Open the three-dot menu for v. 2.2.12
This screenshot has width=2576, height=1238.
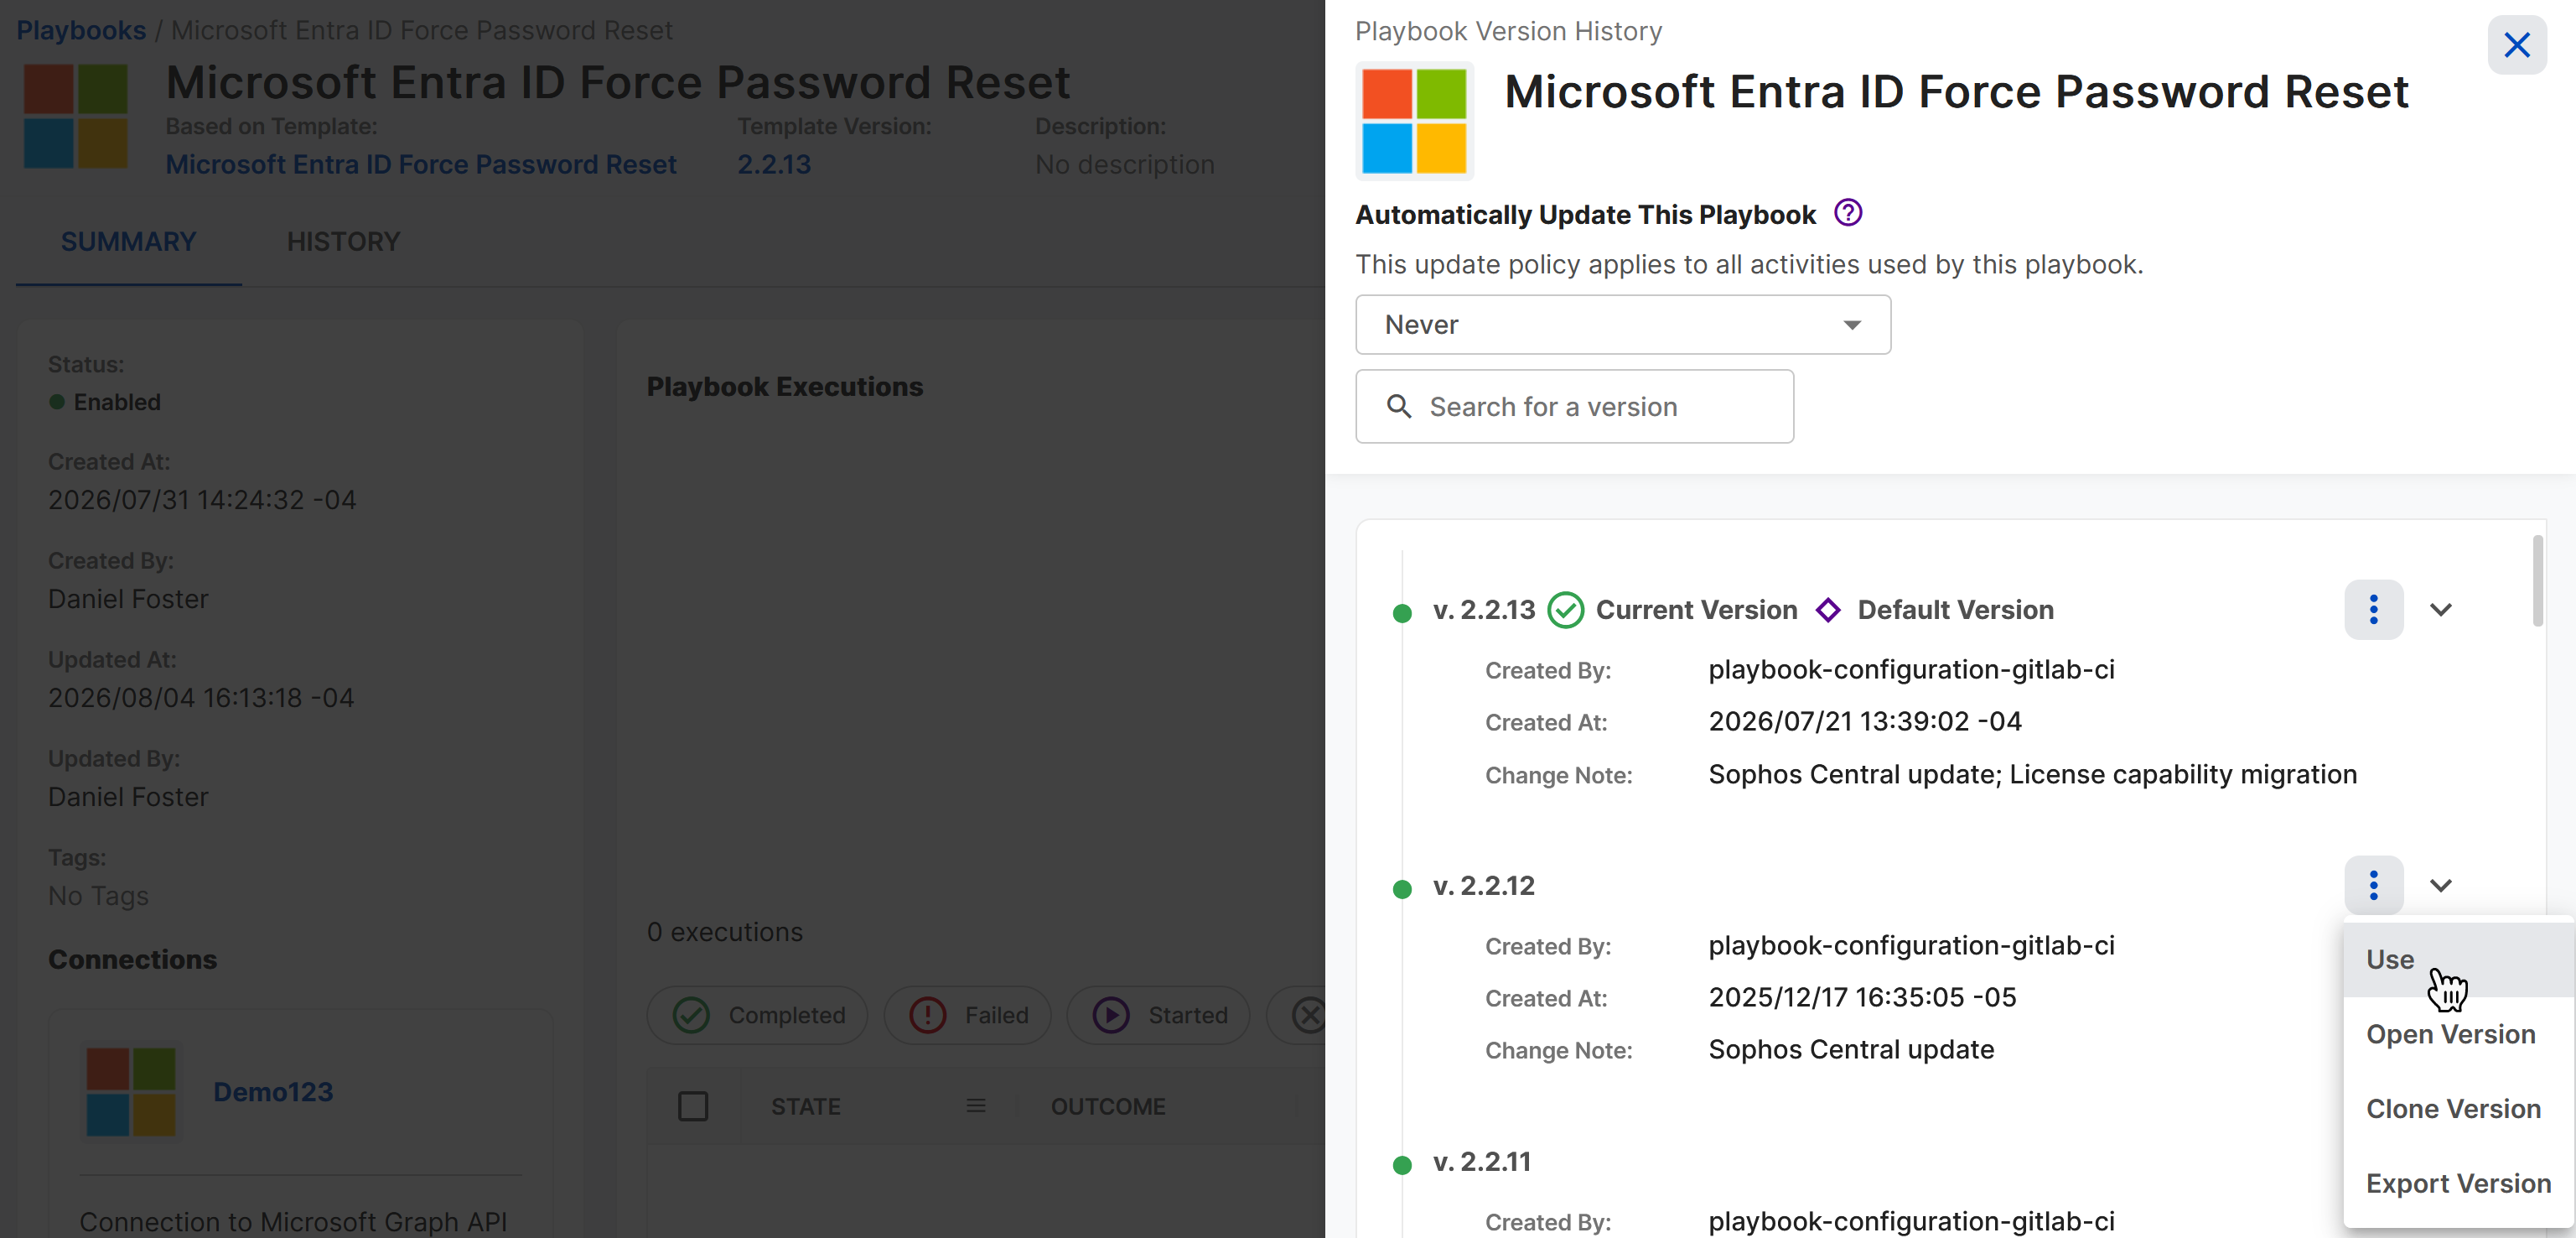tap(2373, 885)
